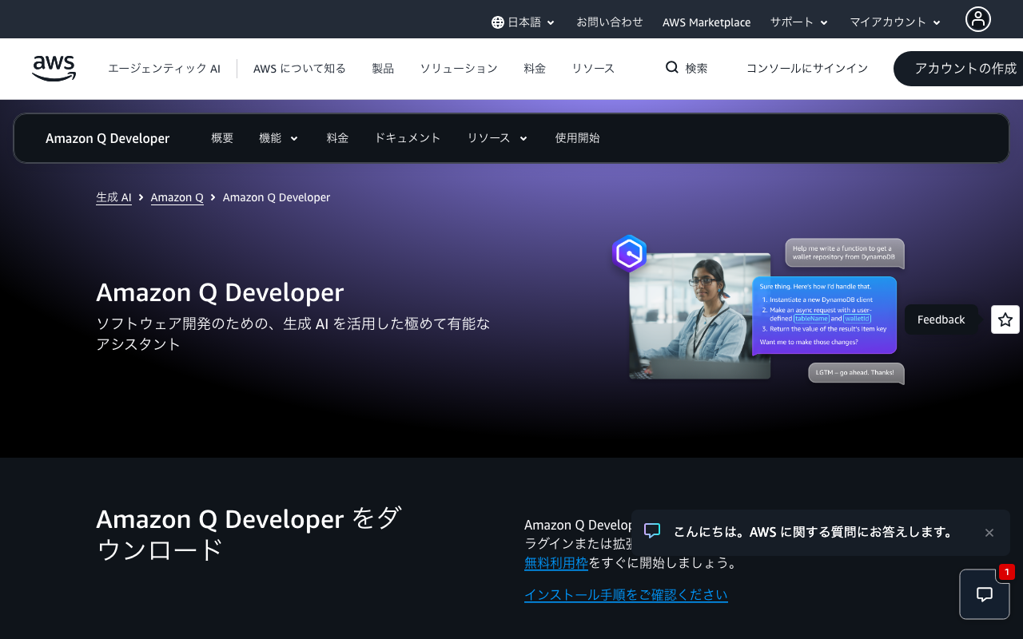Click Amazon Q Developer をダウンロード heading

pyautogui.click(x=249, y=534)
